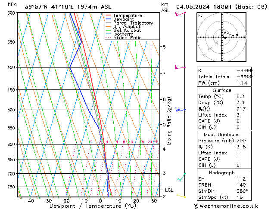The image size is (271, 209).
Task: Click the Most Unstable θe value '318'
Action: [241, 147]
